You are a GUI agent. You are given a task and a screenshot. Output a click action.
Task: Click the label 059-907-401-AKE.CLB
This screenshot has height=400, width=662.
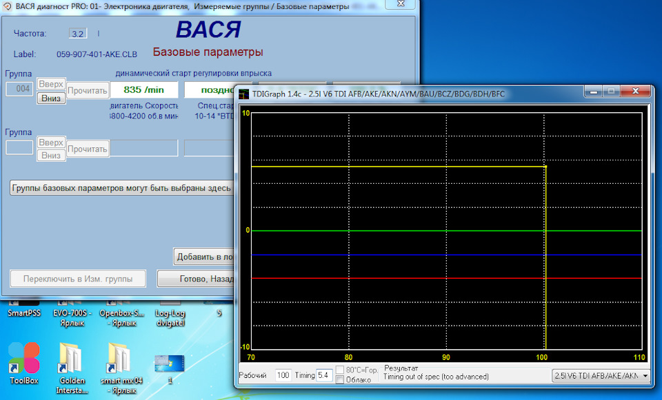point(97,54)
